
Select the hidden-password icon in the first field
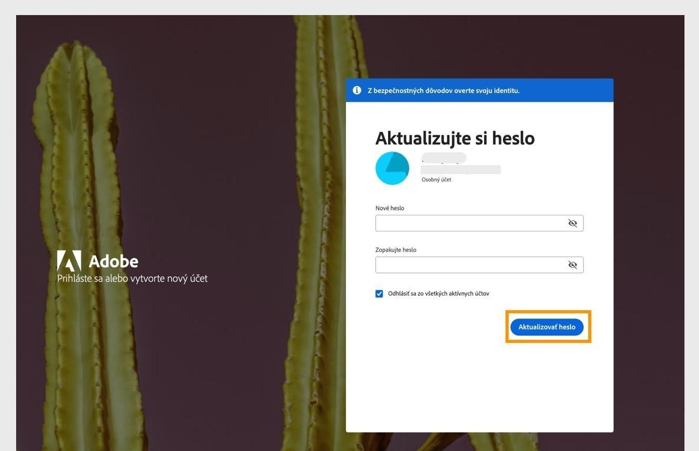coord(572,223)
